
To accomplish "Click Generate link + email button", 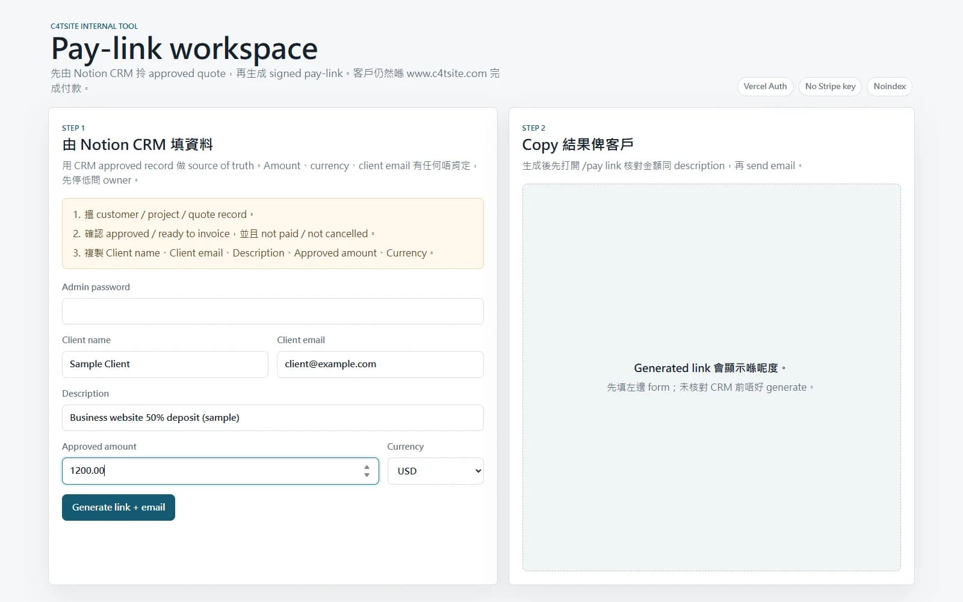I will [119, 507].
